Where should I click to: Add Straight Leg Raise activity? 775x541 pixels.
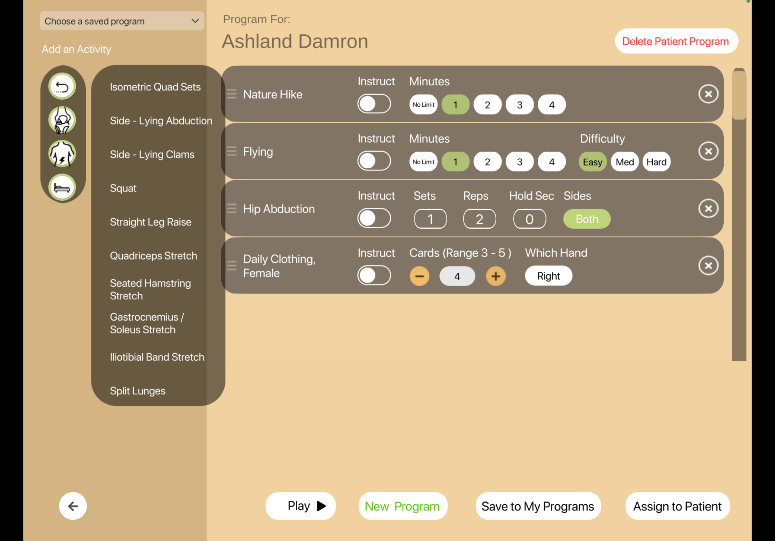coord(151,222)
